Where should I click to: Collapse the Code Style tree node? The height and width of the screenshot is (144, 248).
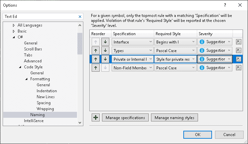(20, 67)
